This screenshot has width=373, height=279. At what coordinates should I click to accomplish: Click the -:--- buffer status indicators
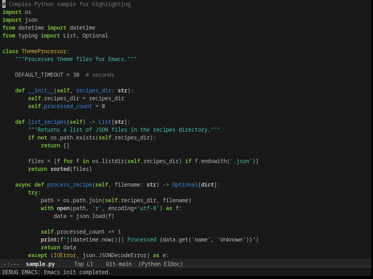(x=11, y=264)
